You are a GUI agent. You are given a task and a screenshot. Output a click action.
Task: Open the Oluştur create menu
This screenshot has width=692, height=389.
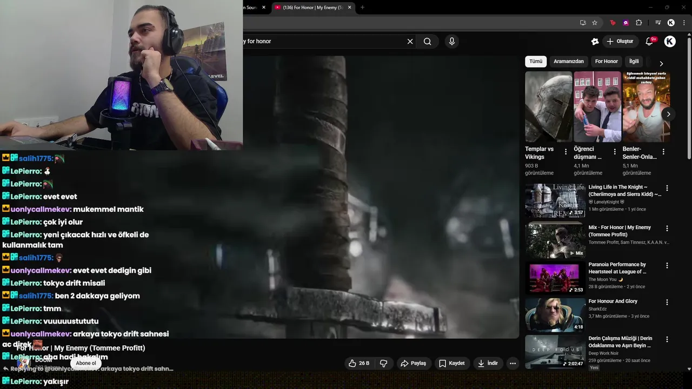[x=620, y=42]
